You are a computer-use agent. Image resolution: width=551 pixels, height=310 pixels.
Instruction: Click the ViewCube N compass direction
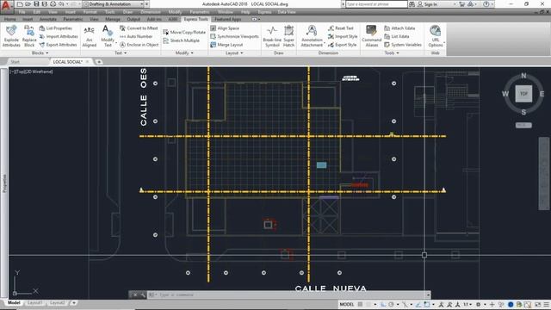tap(523, 76)
